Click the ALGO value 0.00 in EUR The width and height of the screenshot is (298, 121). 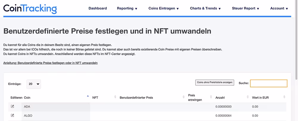tap(255, 116)
